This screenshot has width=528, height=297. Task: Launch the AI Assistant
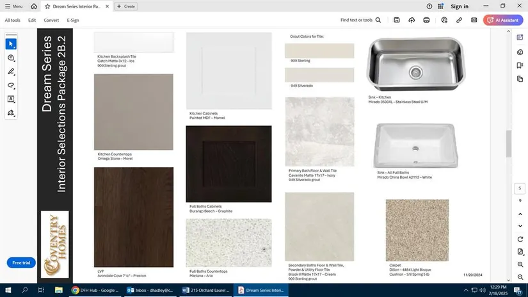(503, 20)
